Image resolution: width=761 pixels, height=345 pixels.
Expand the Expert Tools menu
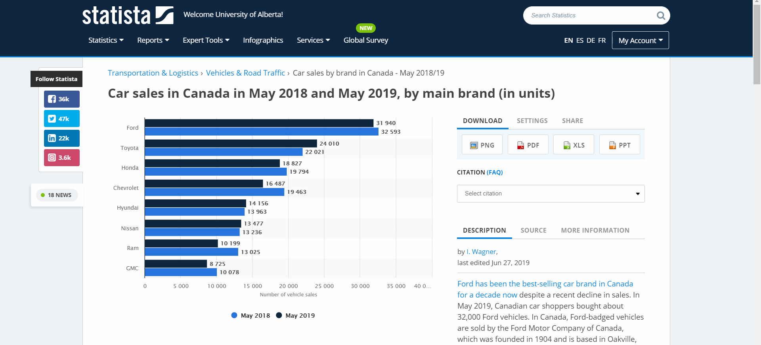point(206,40)
